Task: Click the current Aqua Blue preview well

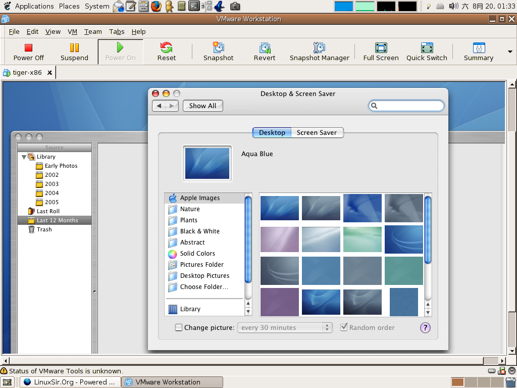Action: [207, 163]
